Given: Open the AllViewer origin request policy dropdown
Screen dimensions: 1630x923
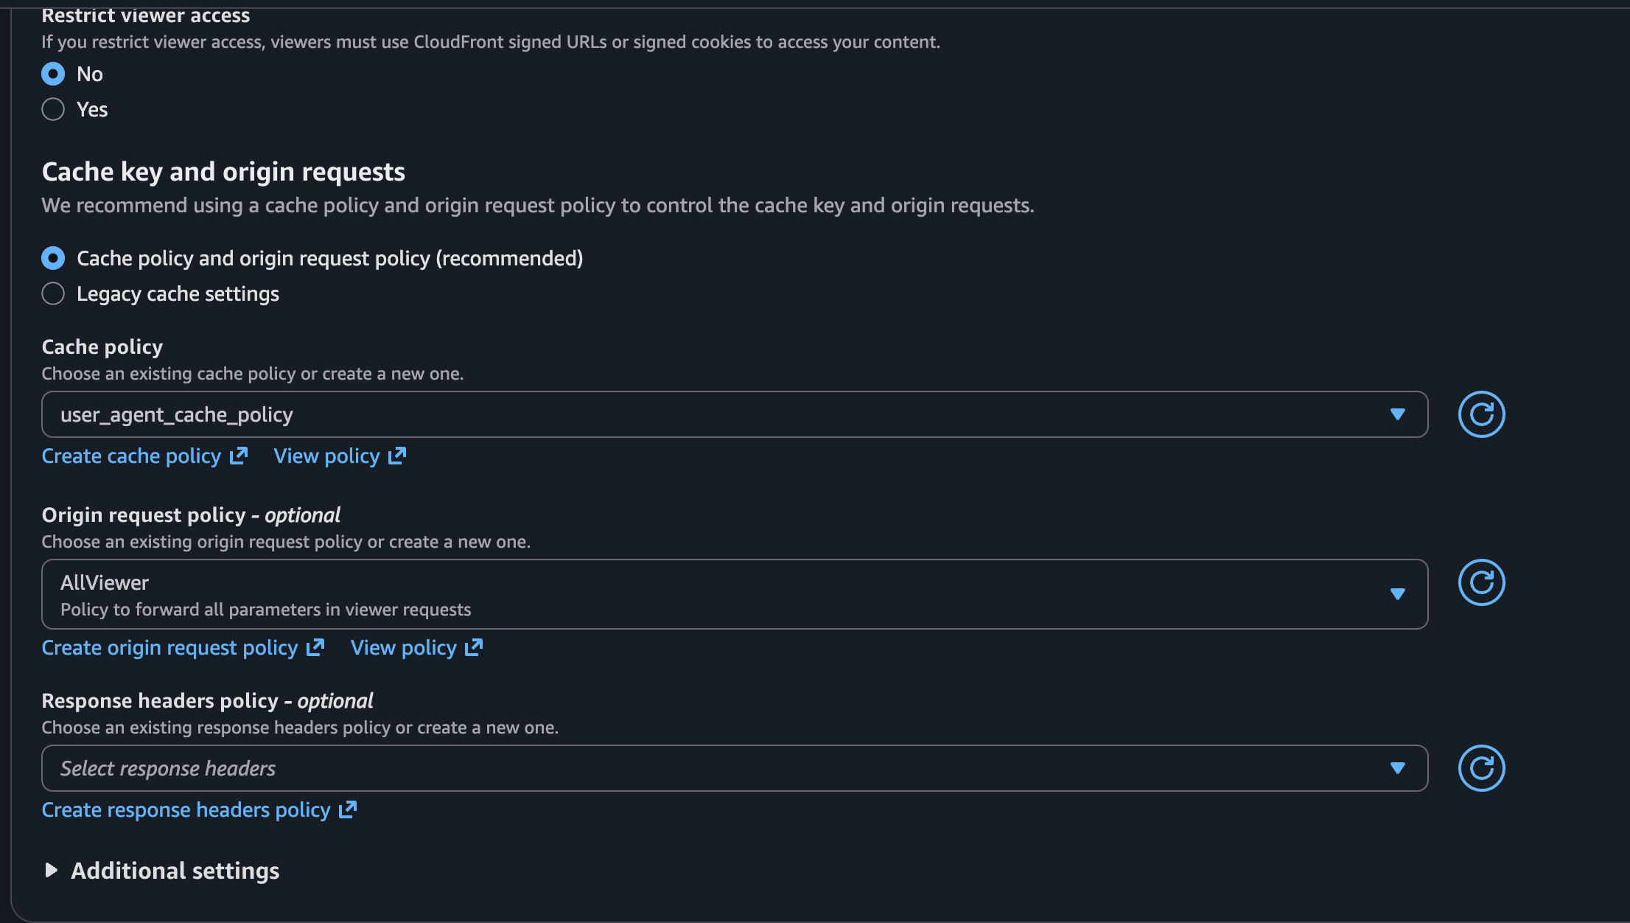Looking at the screenshot, I should (735, 594).
